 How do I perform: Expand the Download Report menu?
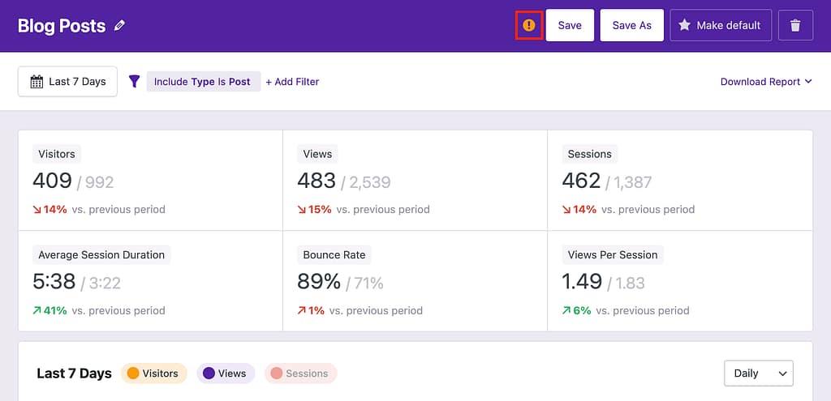(766, 81)
